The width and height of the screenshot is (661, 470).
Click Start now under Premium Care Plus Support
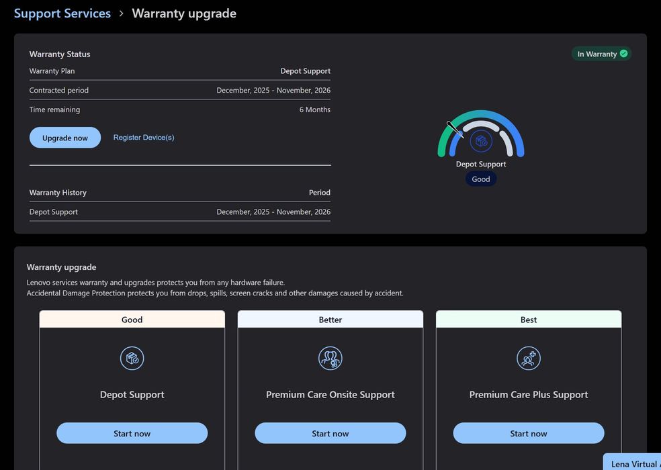tap(529, 433)
